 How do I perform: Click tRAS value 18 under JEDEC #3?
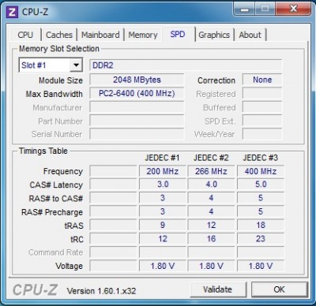(261, 226)
